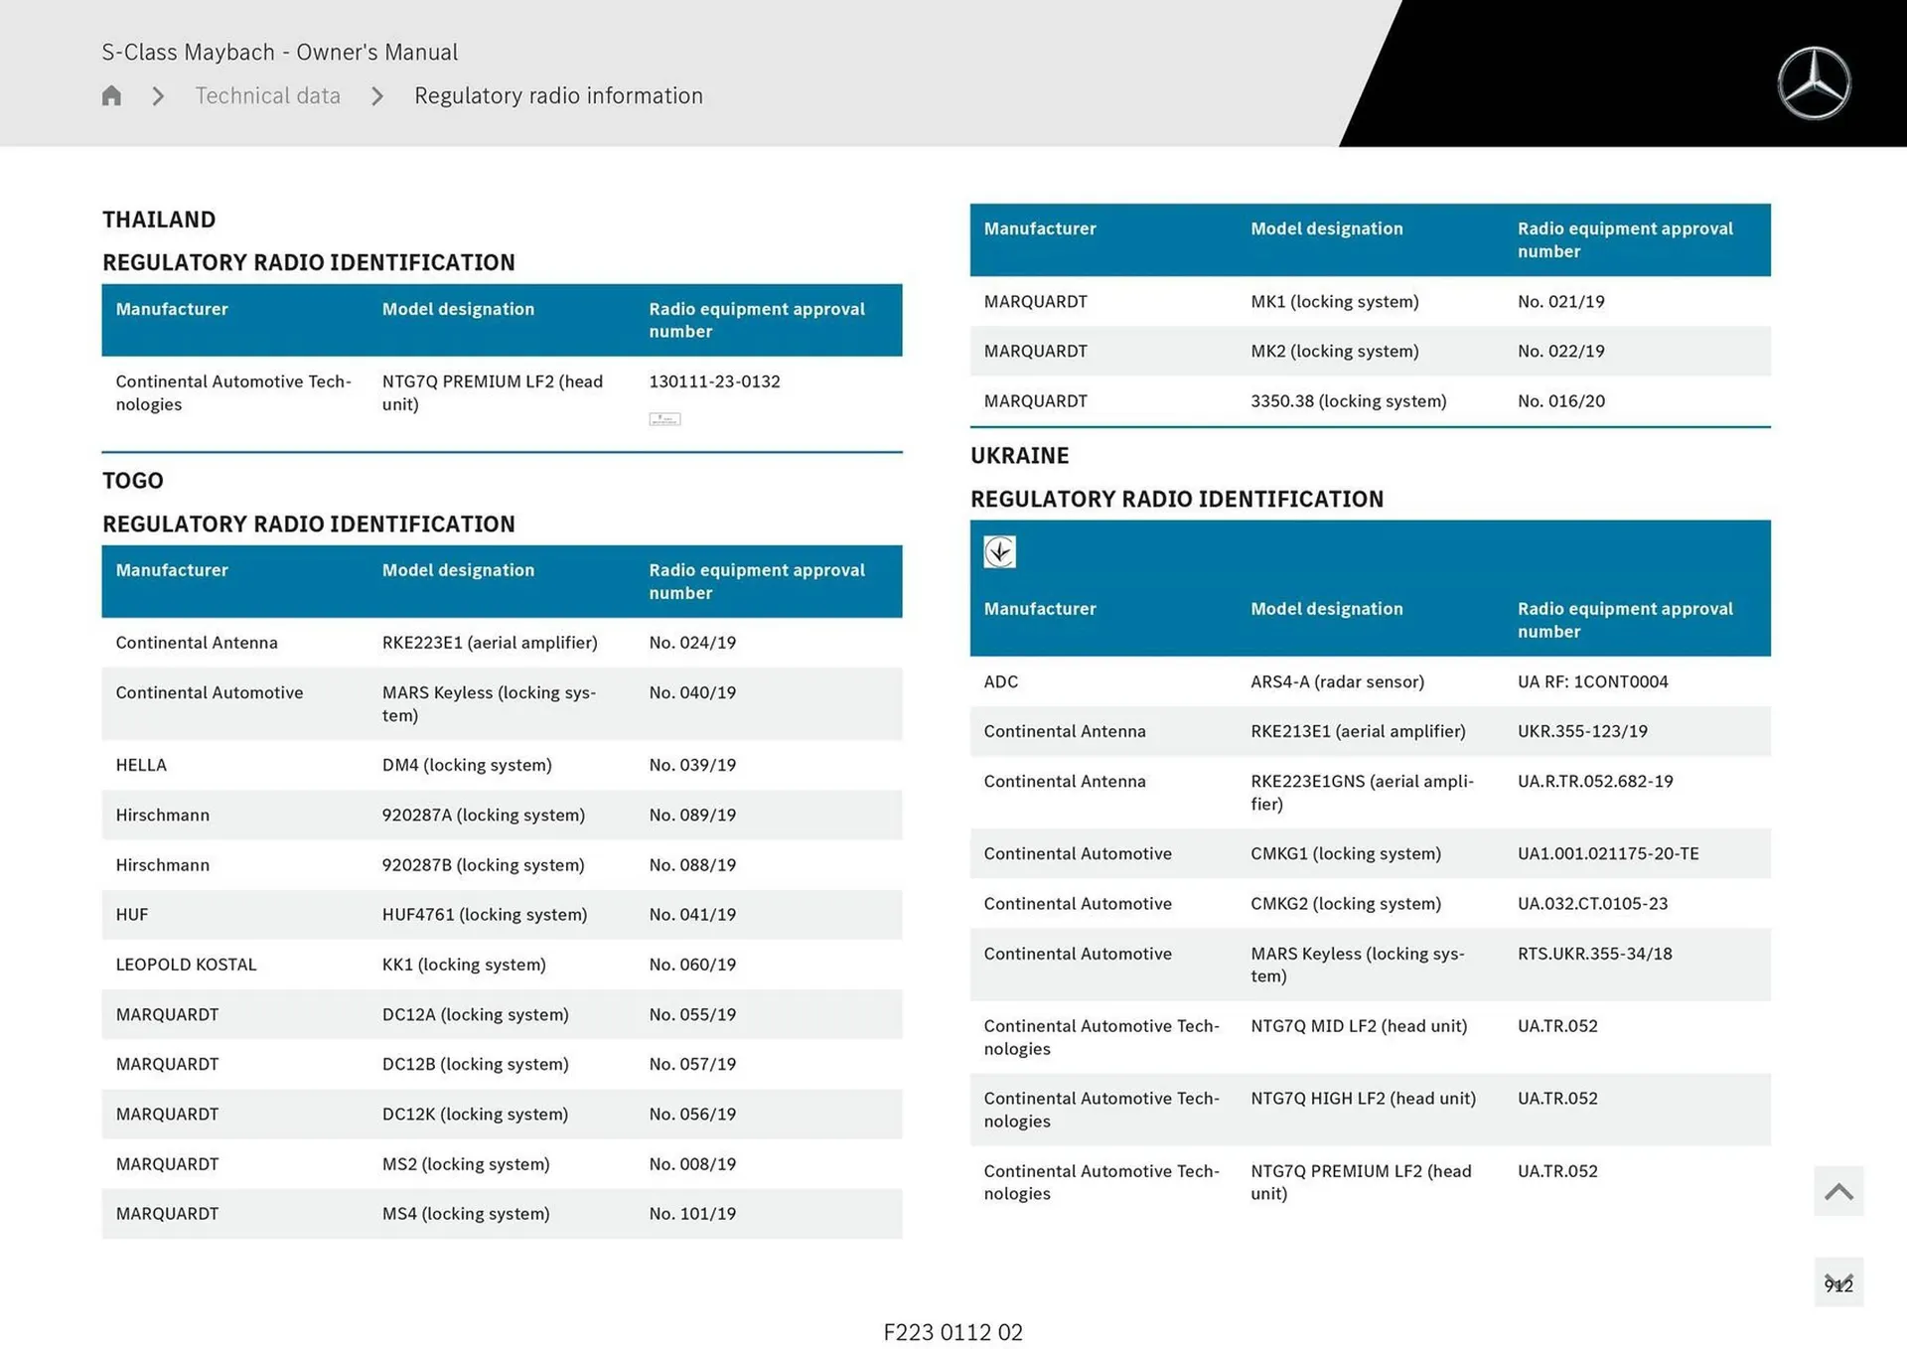Click S-Class Maybach Owner's Manual title
1907x1349 pixels.
pos(279,52)
